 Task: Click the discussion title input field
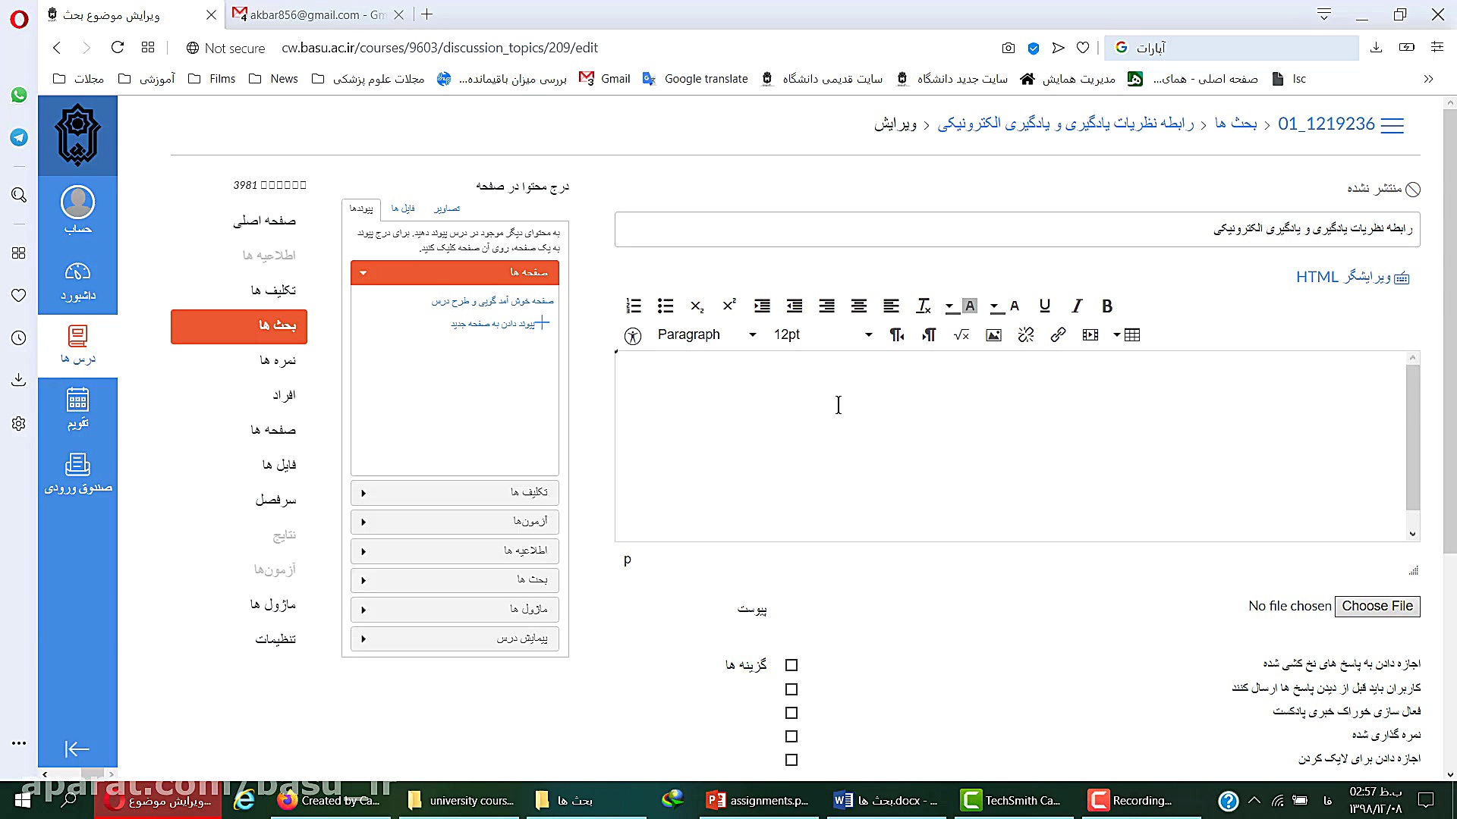[1017, 229]
